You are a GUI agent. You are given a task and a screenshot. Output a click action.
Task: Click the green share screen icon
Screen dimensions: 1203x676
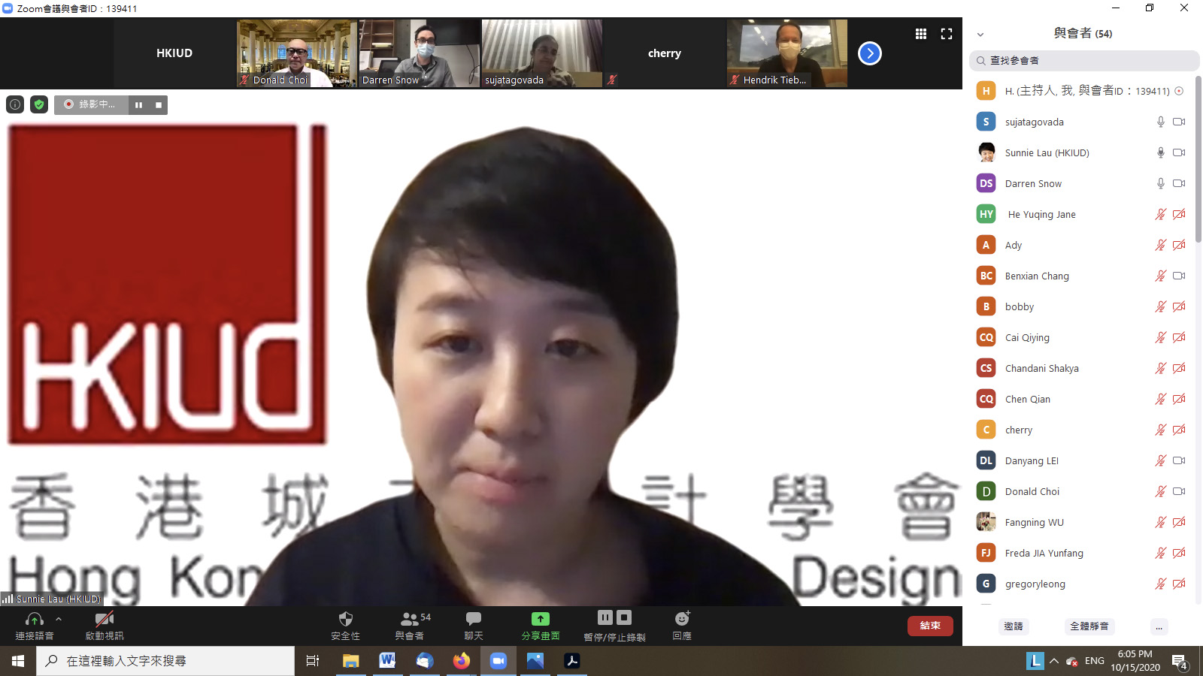coord(540,620)
